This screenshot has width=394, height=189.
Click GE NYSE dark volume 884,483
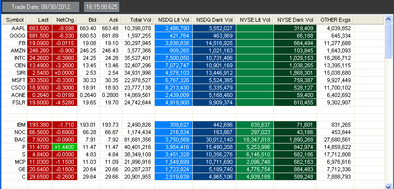click(296, 169)
